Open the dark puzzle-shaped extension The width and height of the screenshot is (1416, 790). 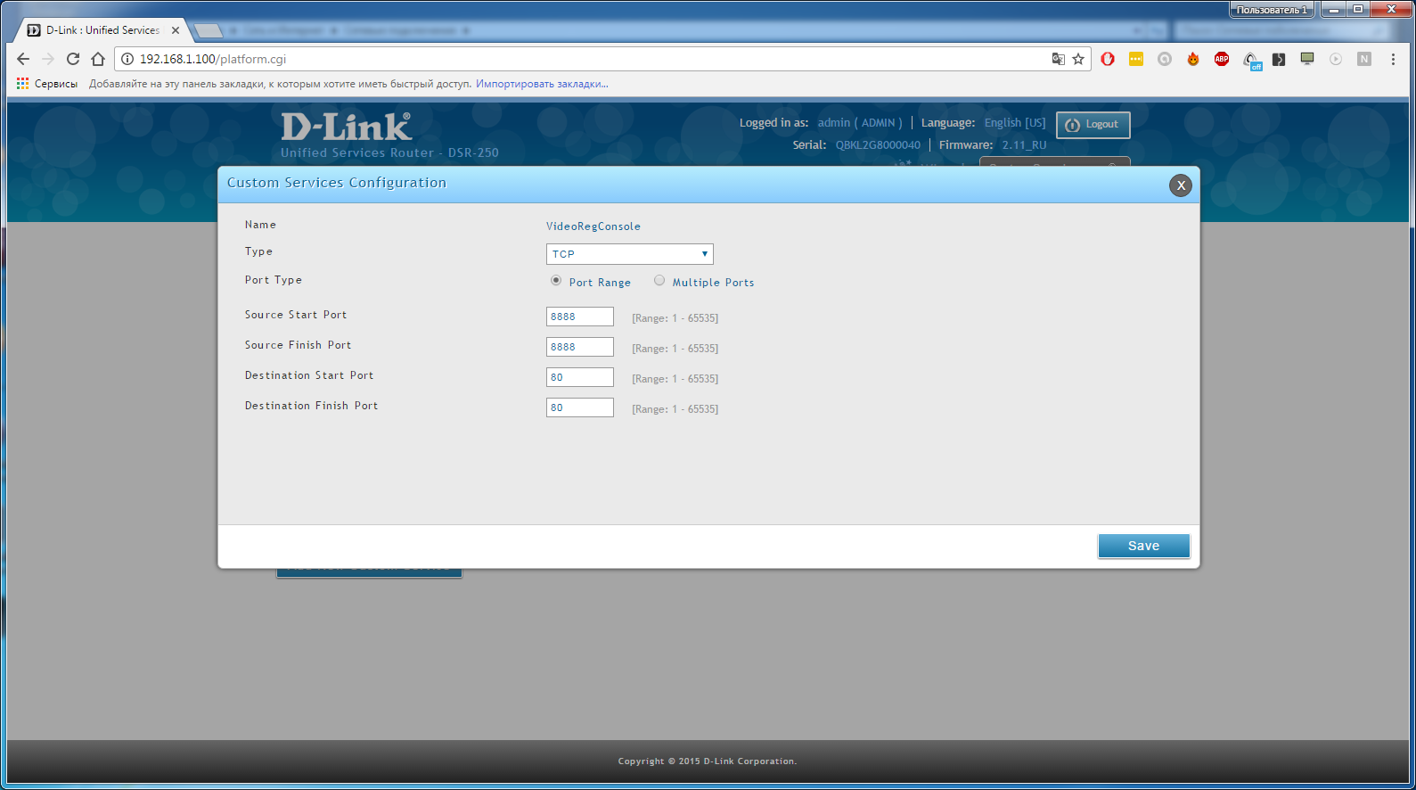pyautogui.click(x=1279, y=59)
